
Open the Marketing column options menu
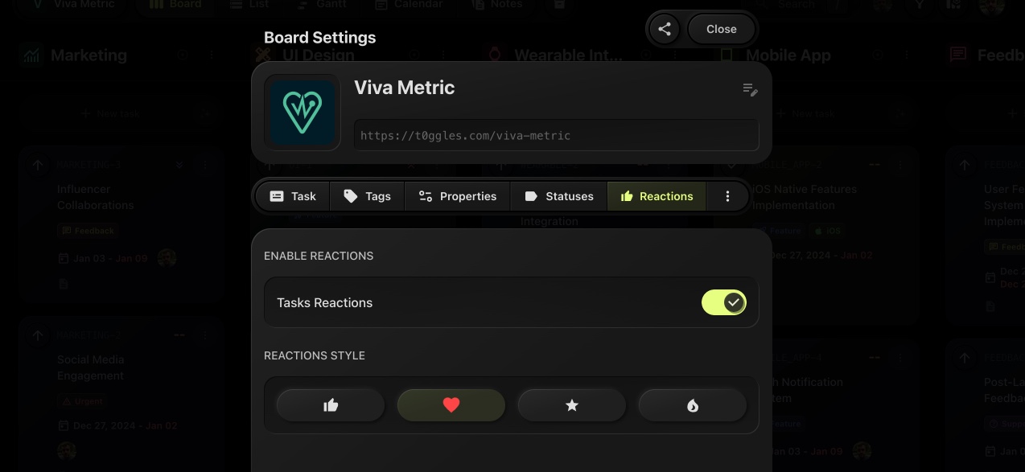(212, 55)
